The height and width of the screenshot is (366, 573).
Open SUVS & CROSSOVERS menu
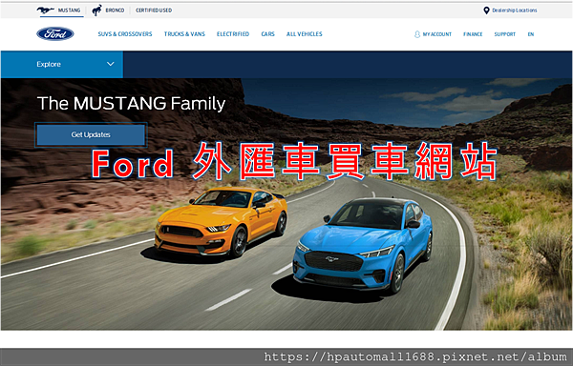[125, 34]
